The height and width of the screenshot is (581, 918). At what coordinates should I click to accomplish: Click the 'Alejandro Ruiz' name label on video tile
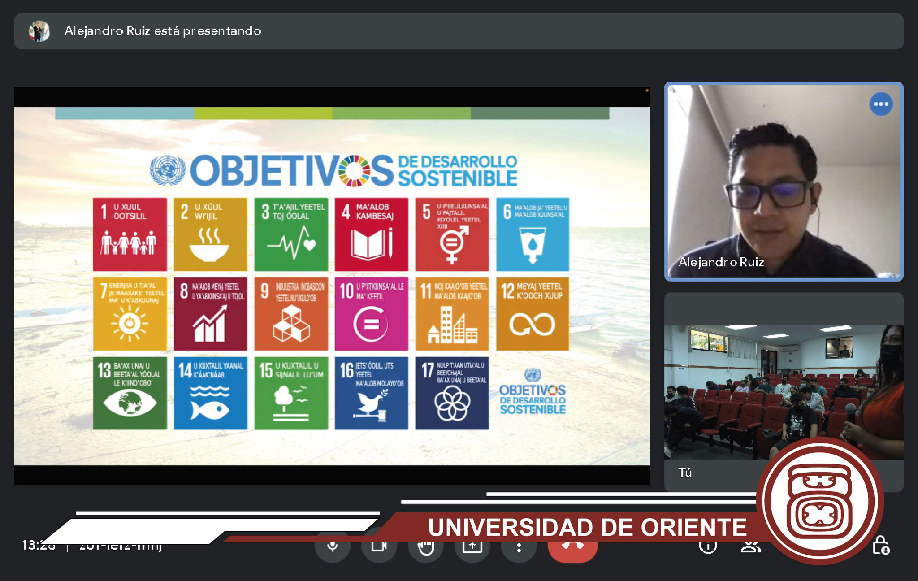721,262
